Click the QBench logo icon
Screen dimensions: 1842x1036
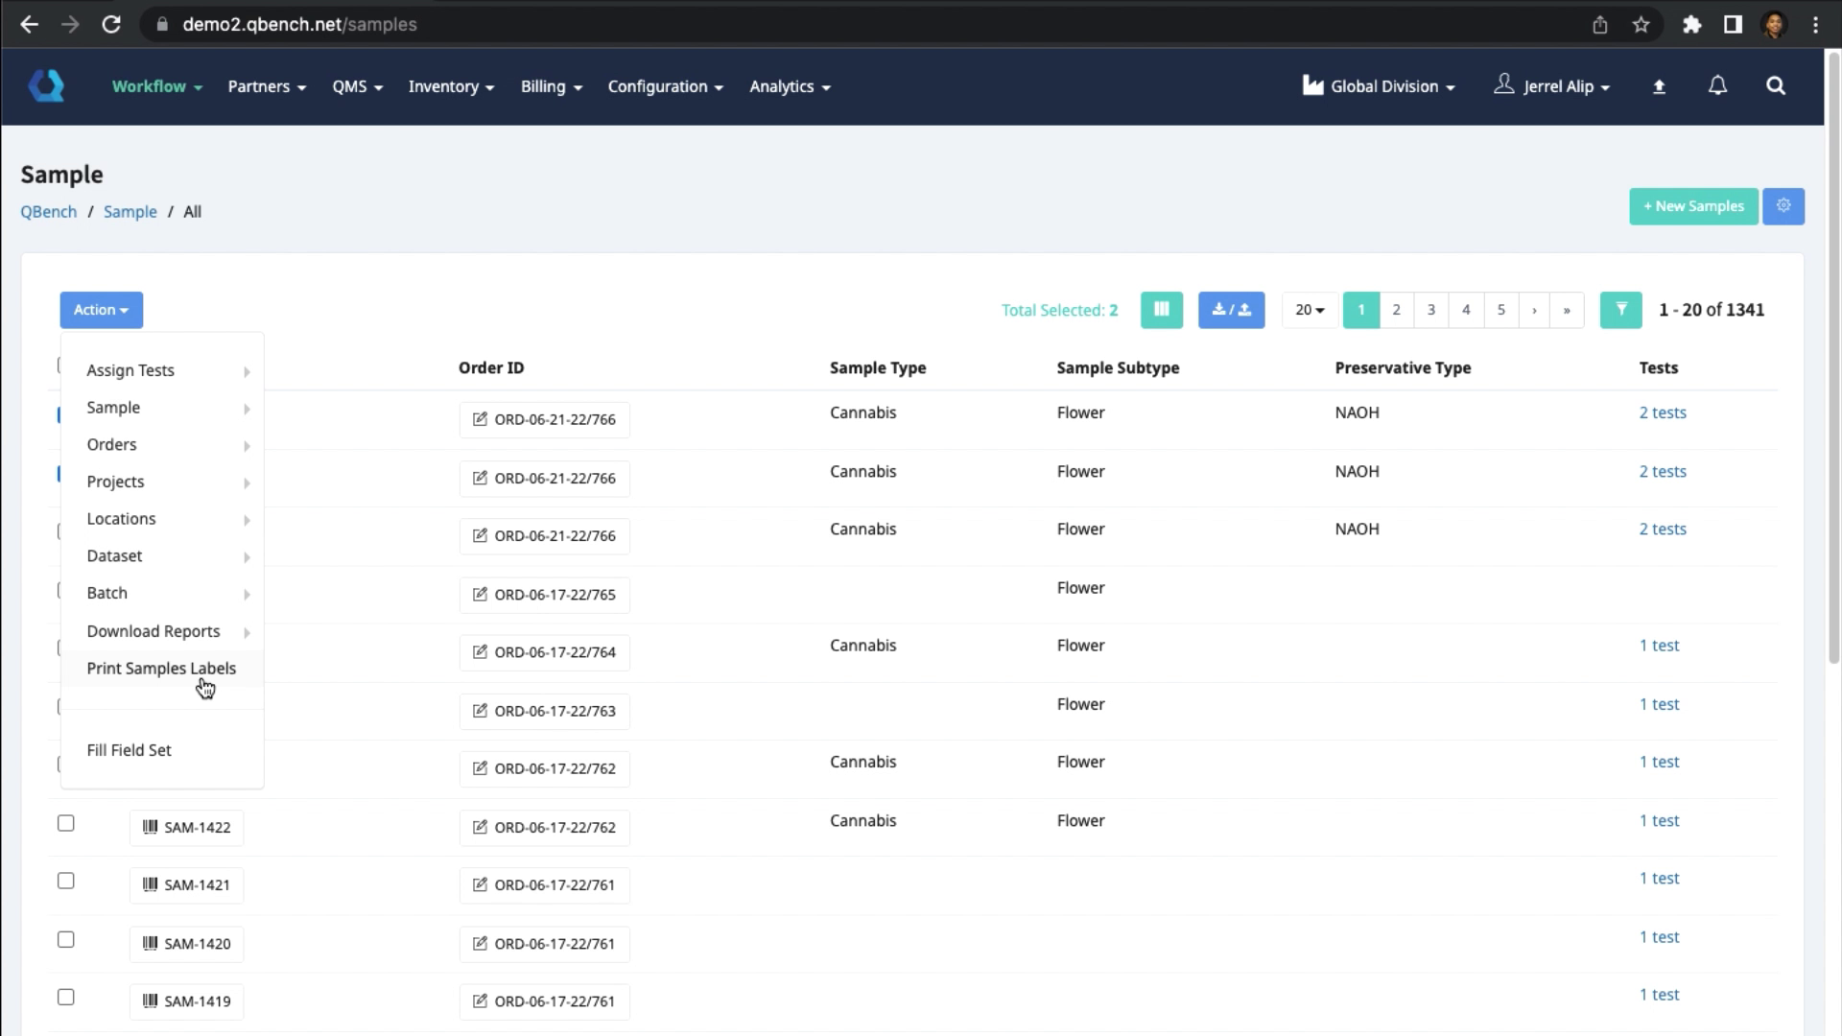click(46, 86)
